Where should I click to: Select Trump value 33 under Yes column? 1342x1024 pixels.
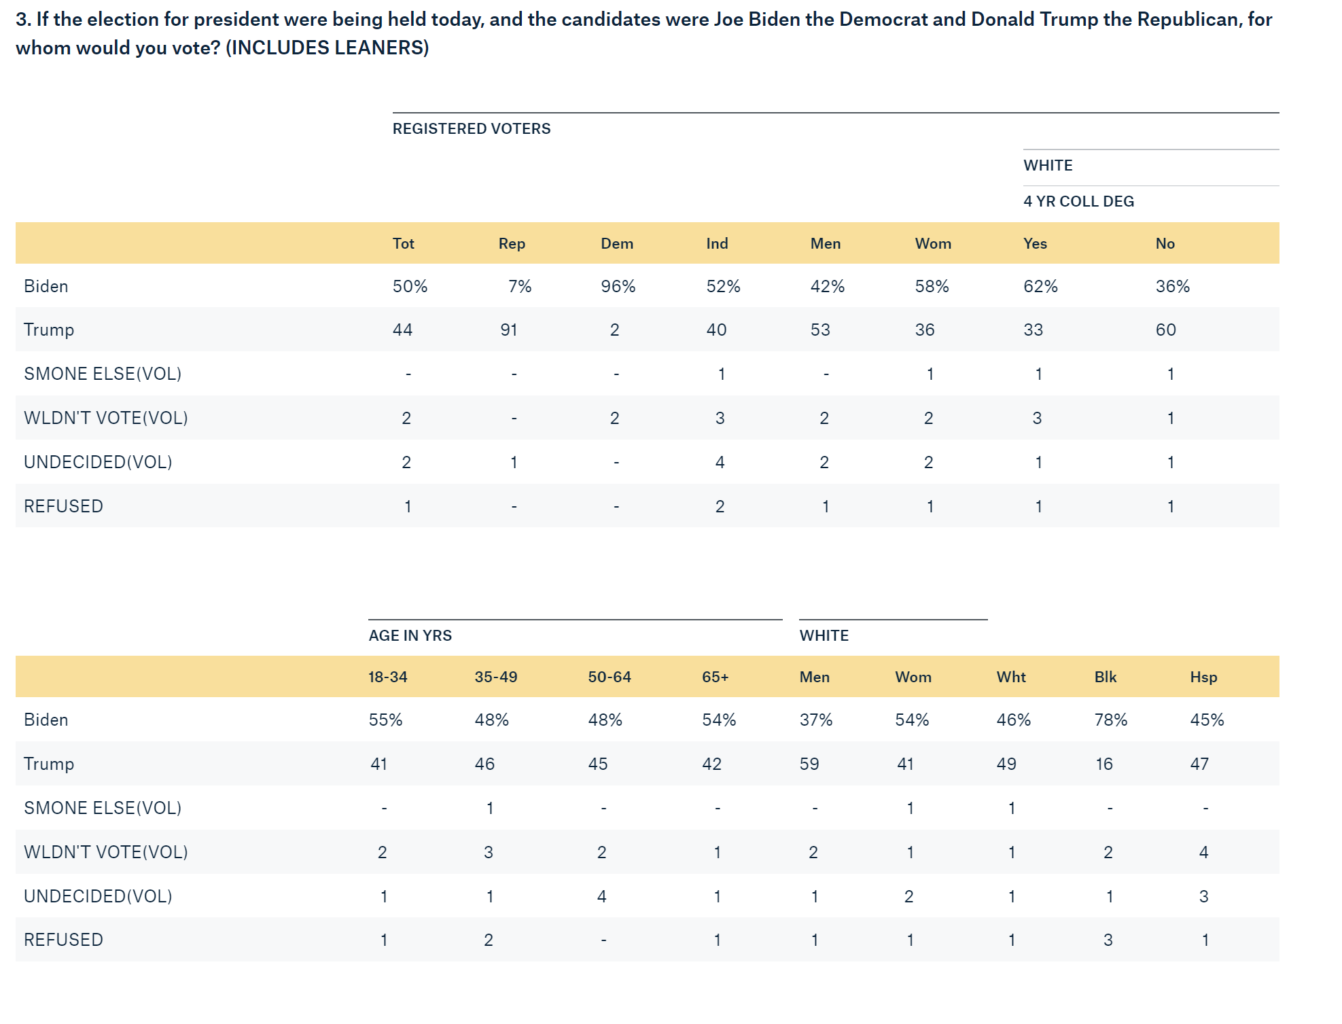point(1033,330)
